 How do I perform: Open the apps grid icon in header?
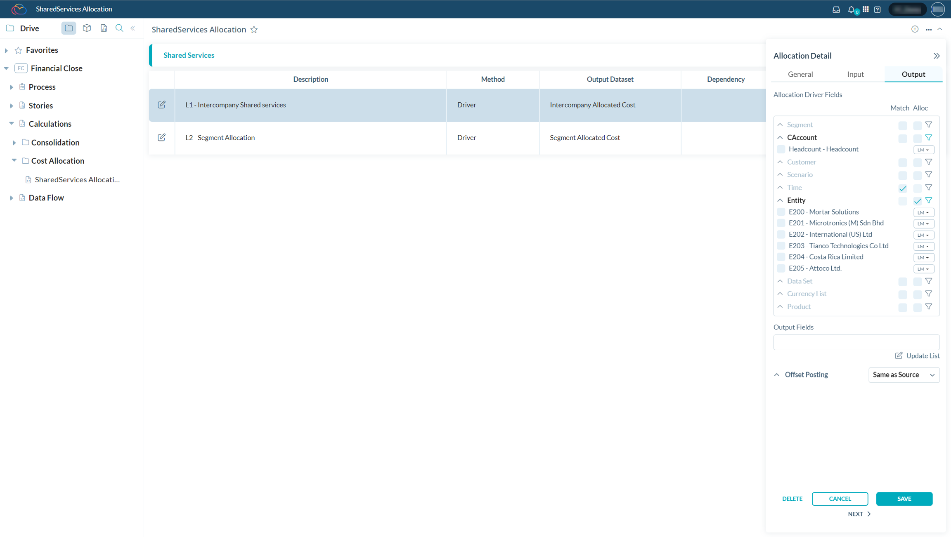click(x=866, y=9)
